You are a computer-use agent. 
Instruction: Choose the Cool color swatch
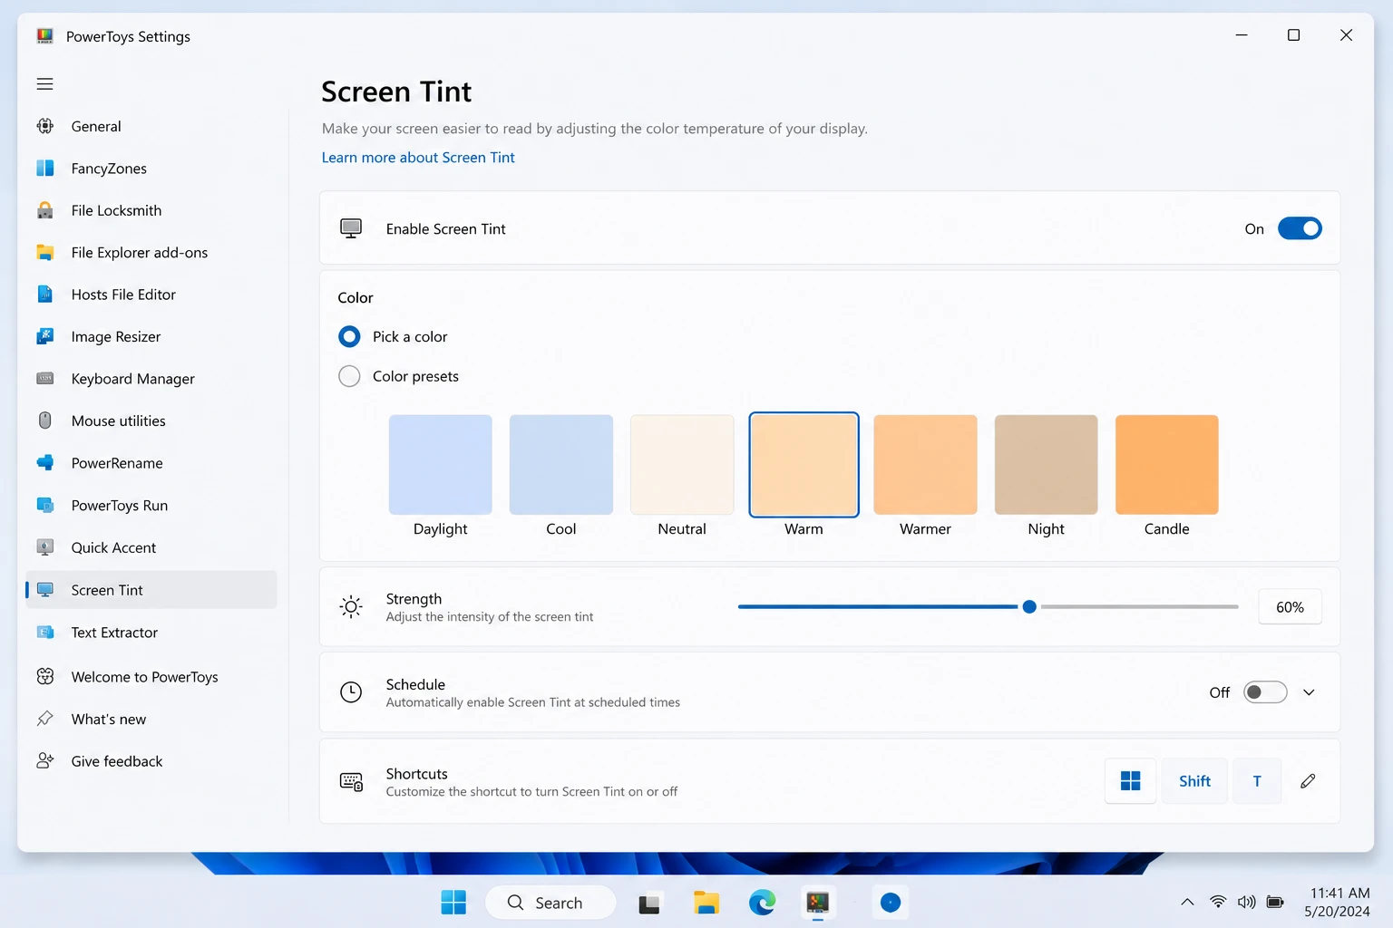point(561,465)
